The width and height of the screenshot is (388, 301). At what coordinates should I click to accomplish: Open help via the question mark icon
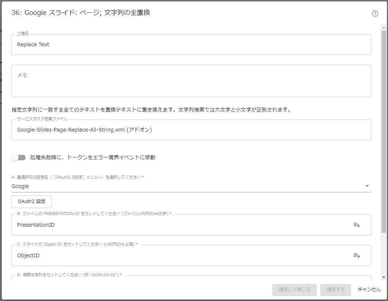375,14
